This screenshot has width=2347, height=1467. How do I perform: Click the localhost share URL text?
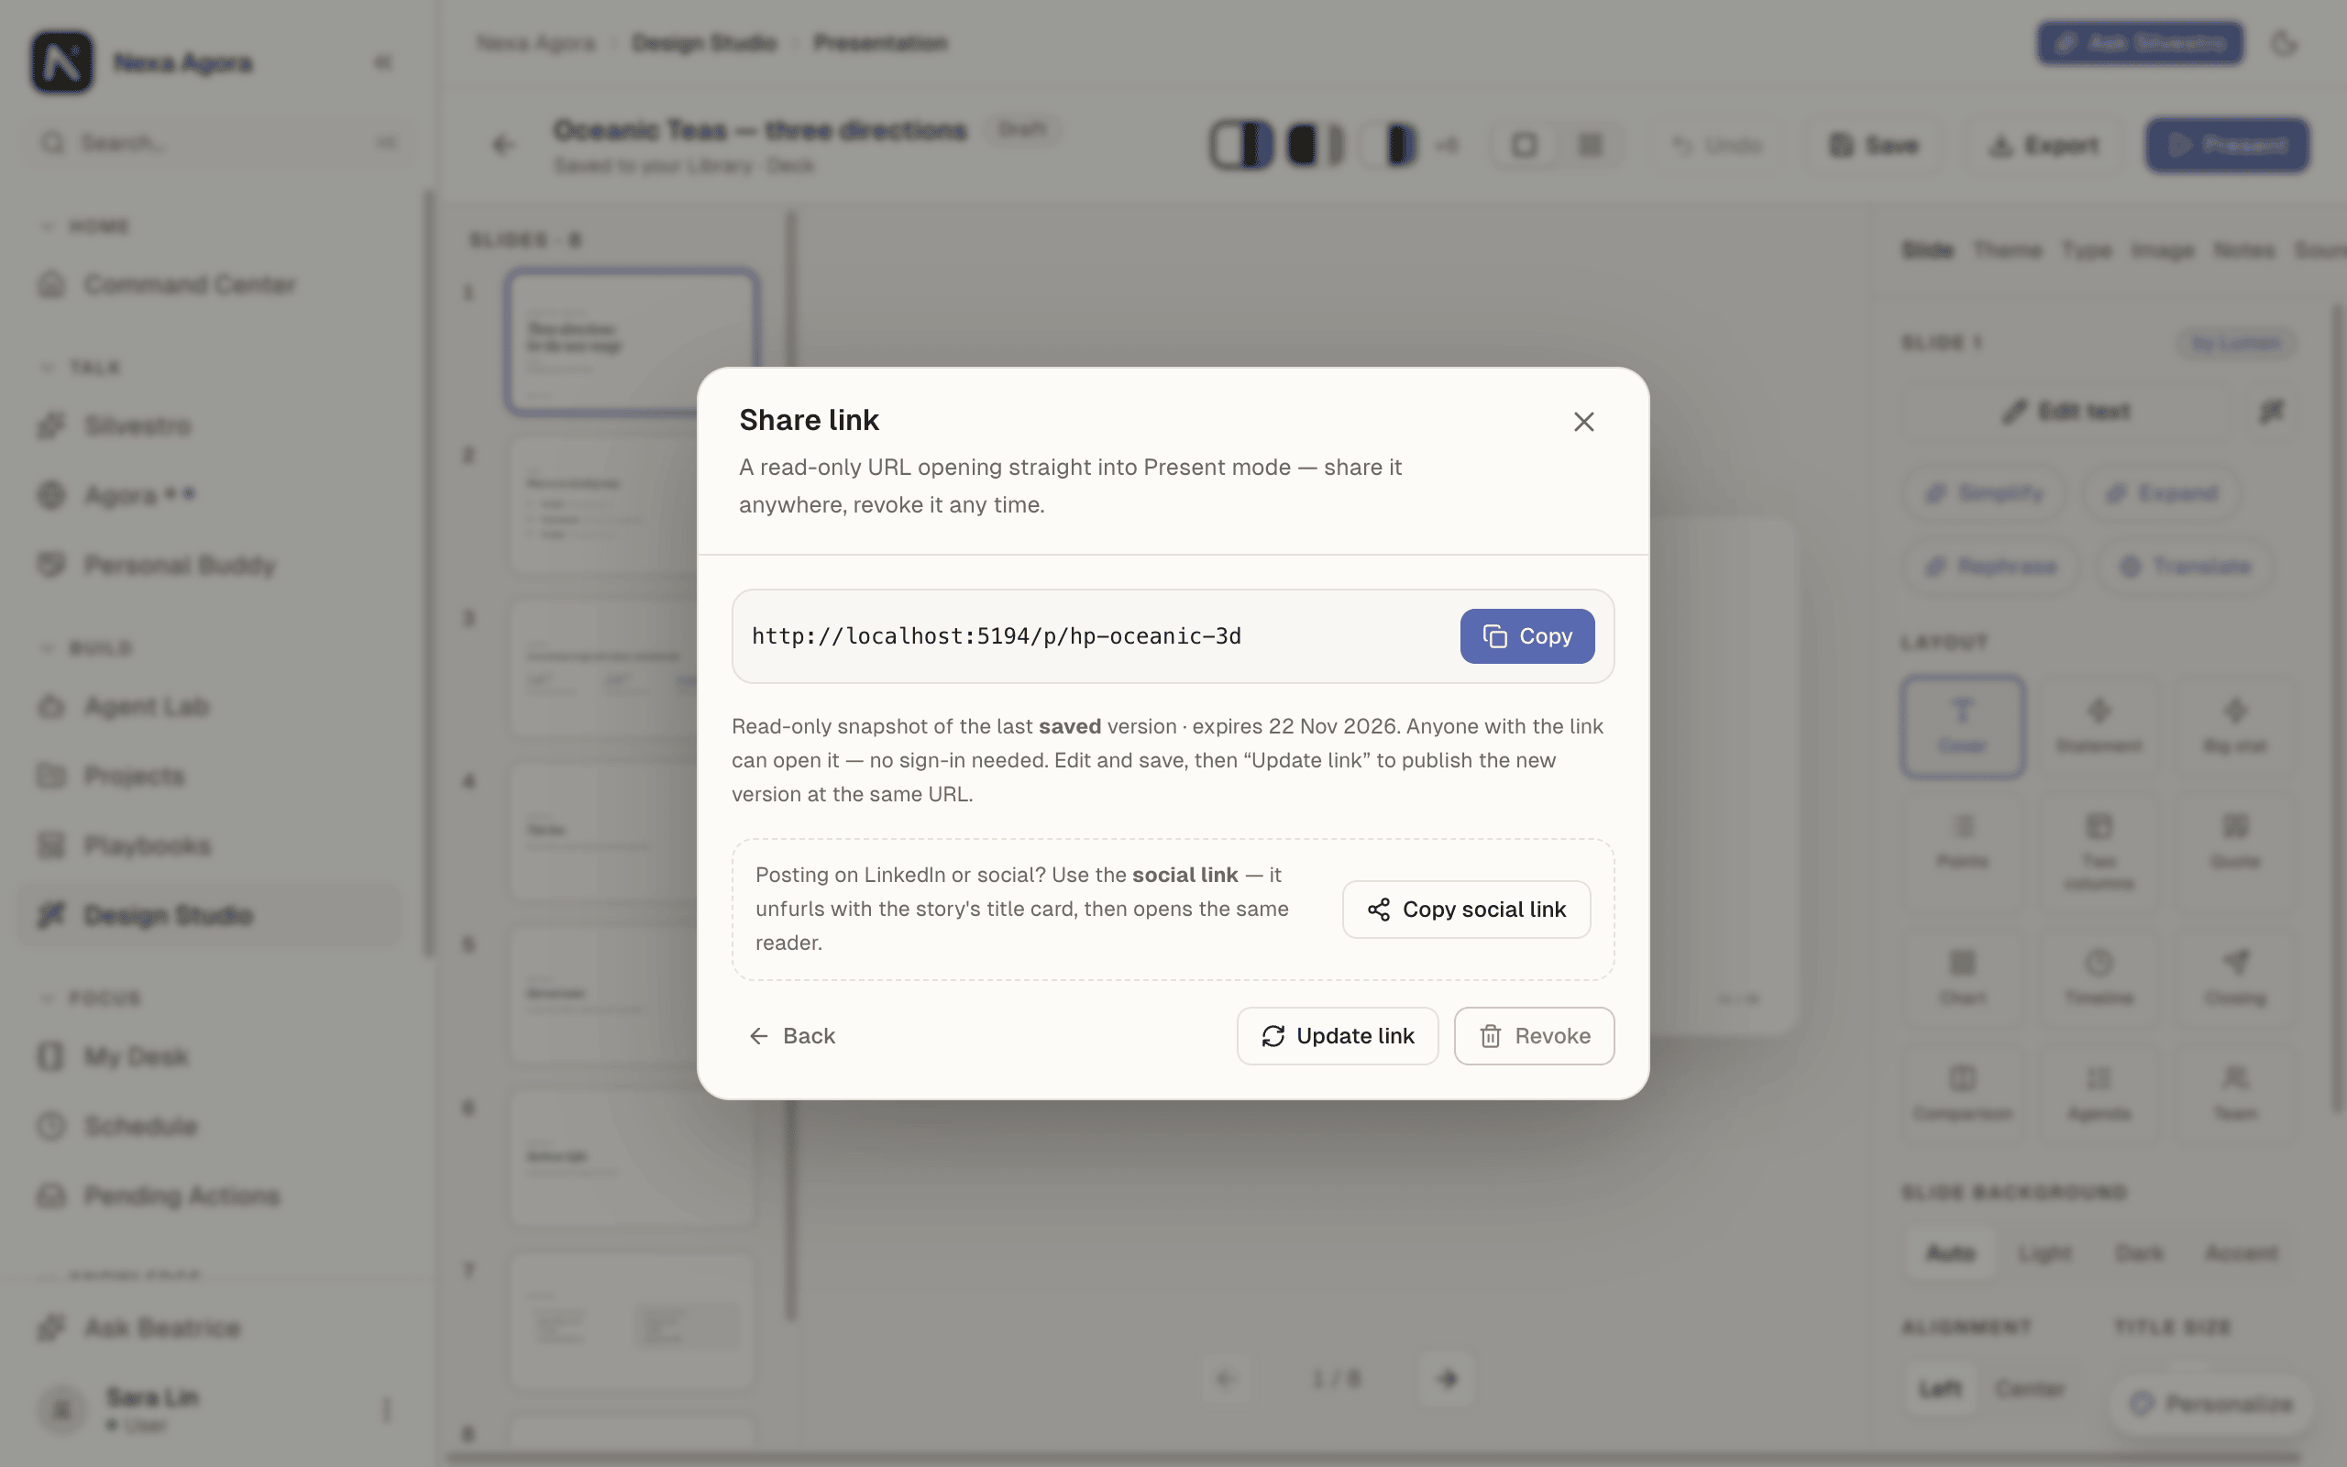[996, 636]
